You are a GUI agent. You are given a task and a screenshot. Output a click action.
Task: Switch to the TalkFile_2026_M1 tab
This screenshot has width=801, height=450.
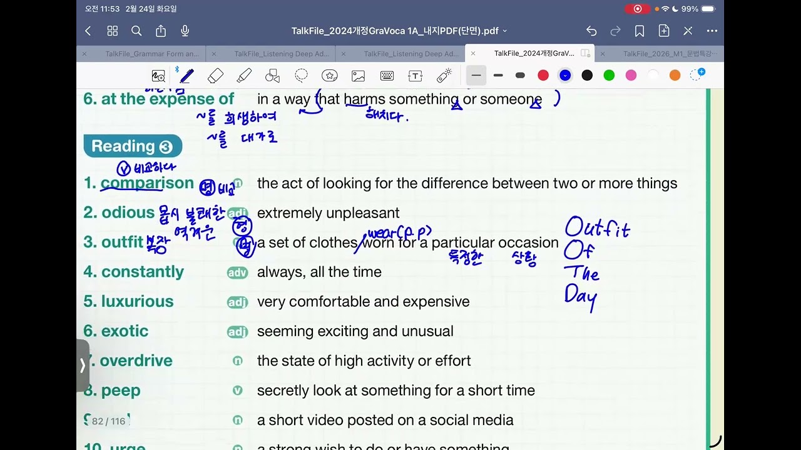670,54
